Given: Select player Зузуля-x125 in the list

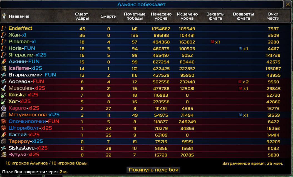Looking at the screenshot, I should coord(24,155).
